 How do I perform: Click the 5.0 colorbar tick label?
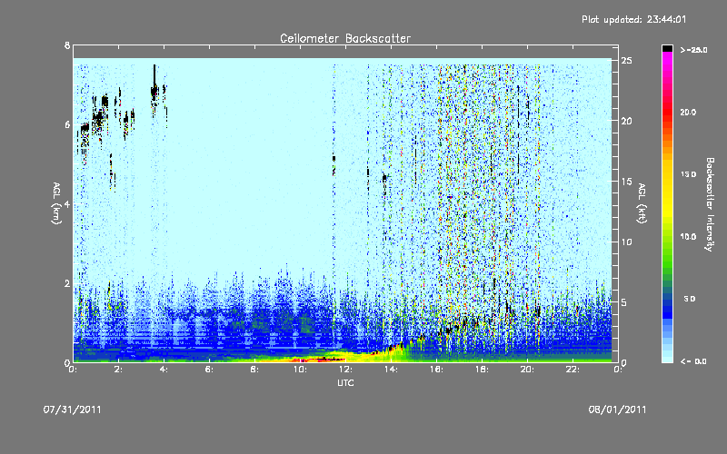(690, 300)
